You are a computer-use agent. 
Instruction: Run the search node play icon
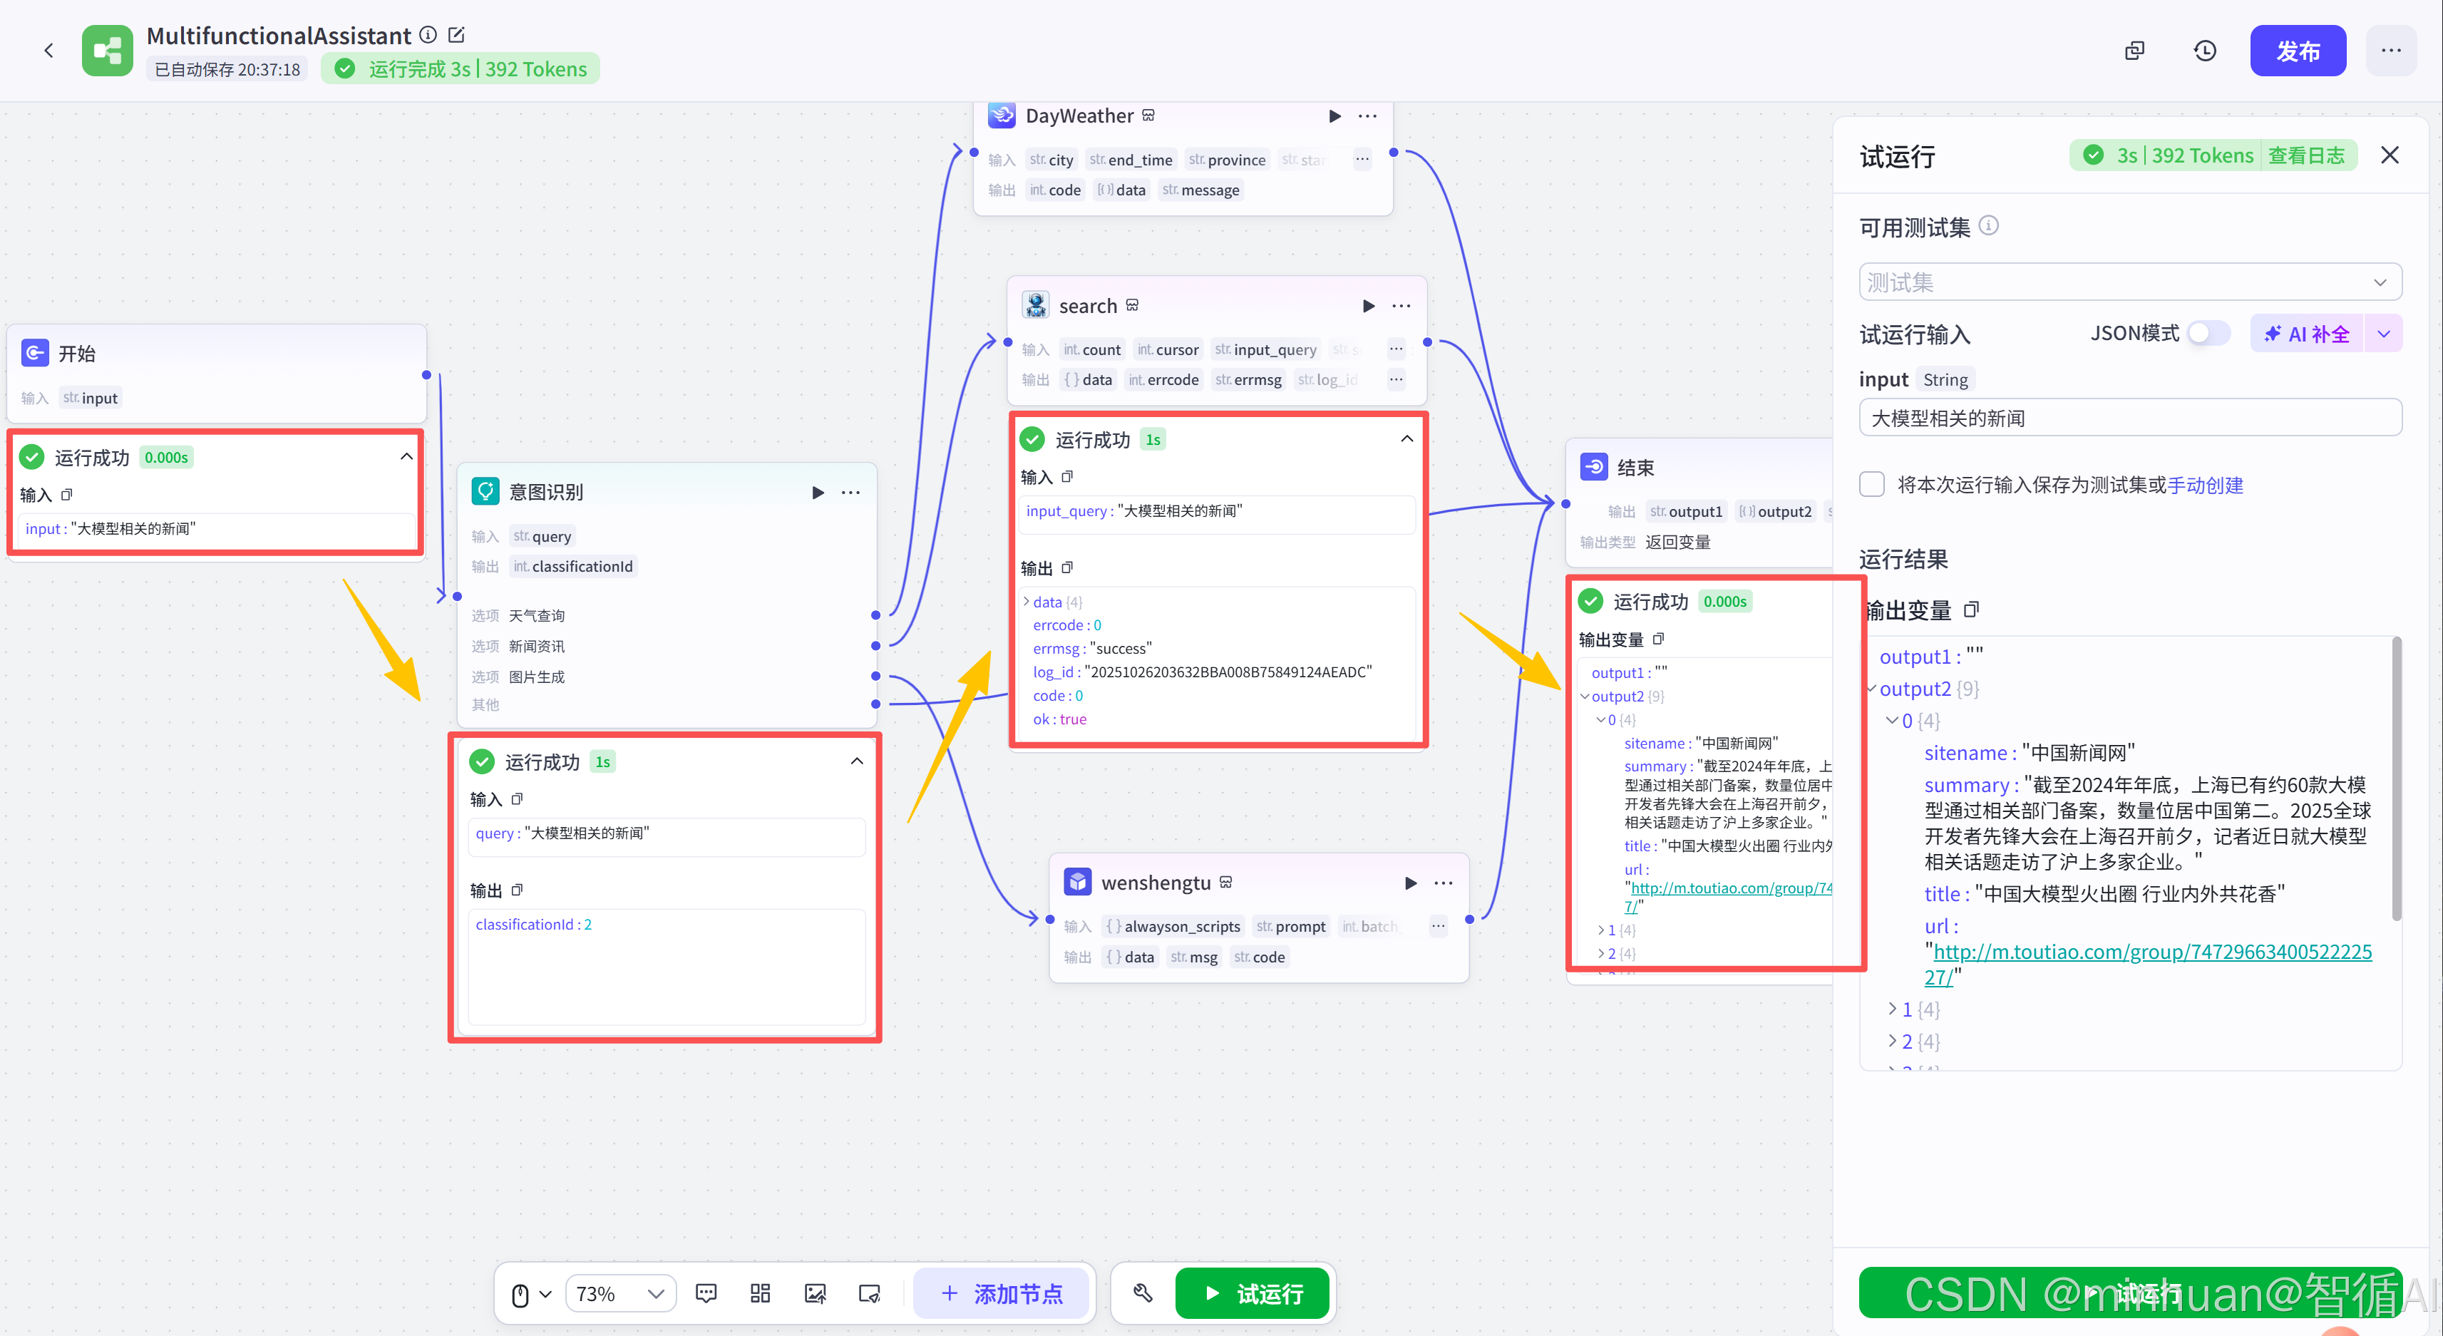click(1367, 305)
